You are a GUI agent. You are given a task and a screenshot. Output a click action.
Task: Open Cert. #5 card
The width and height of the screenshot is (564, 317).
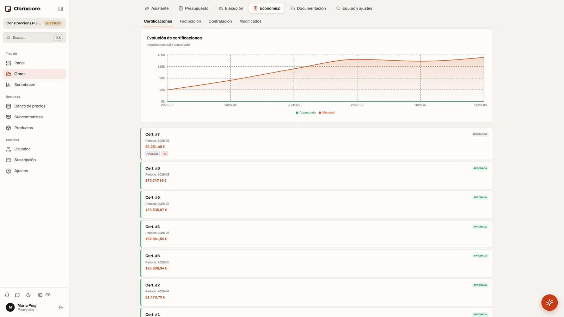tap(317, 205)
